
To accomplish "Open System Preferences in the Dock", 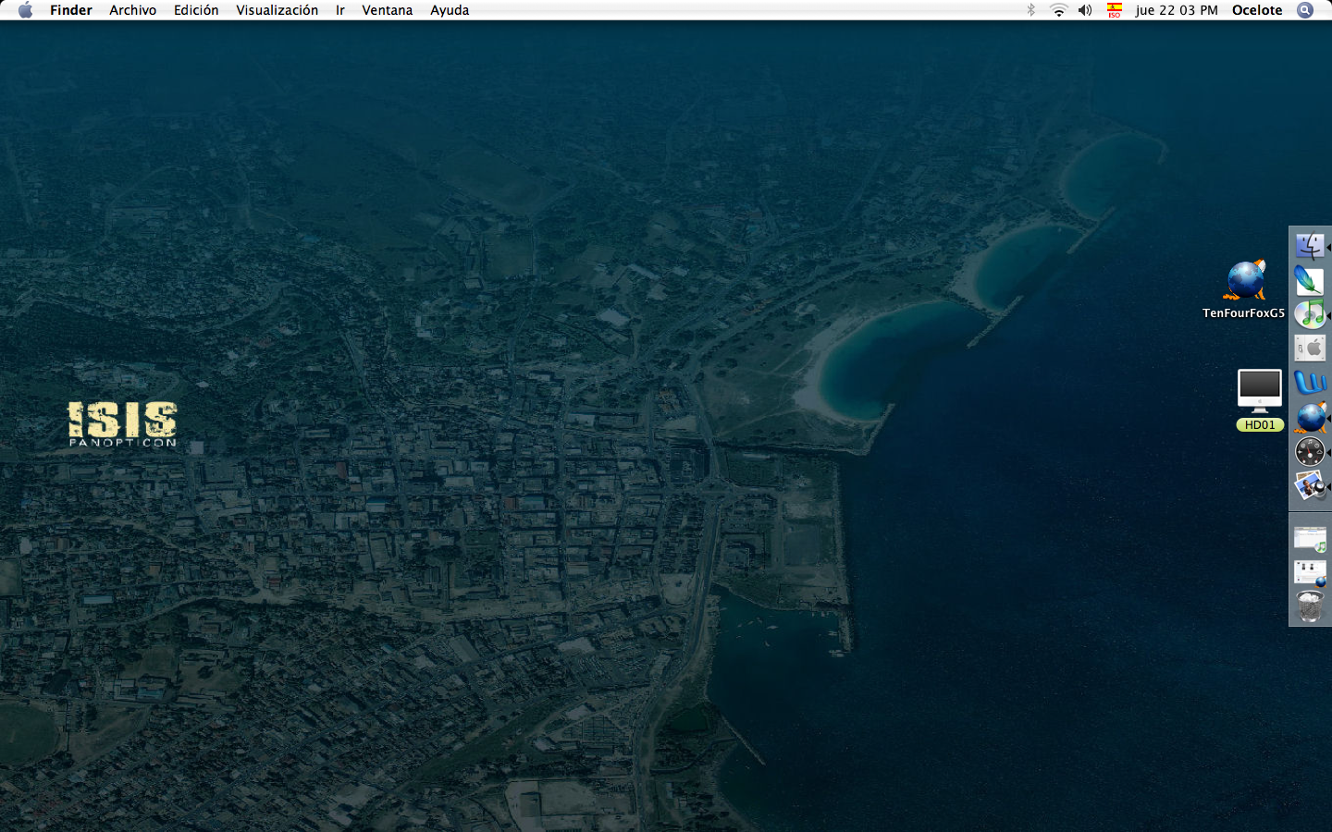I will click(1310, 349).
